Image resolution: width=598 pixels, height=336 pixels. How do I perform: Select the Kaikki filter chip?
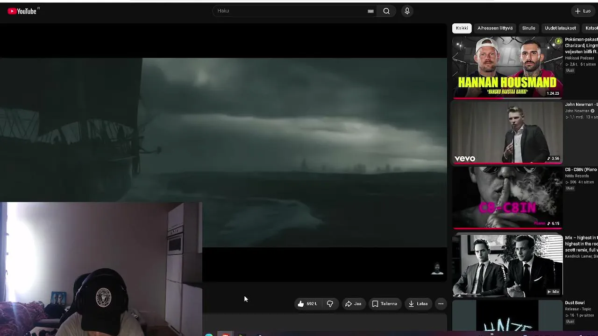click(462, 28)
